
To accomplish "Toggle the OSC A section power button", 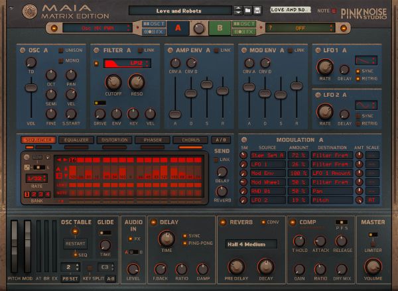I will pos(23,50).
